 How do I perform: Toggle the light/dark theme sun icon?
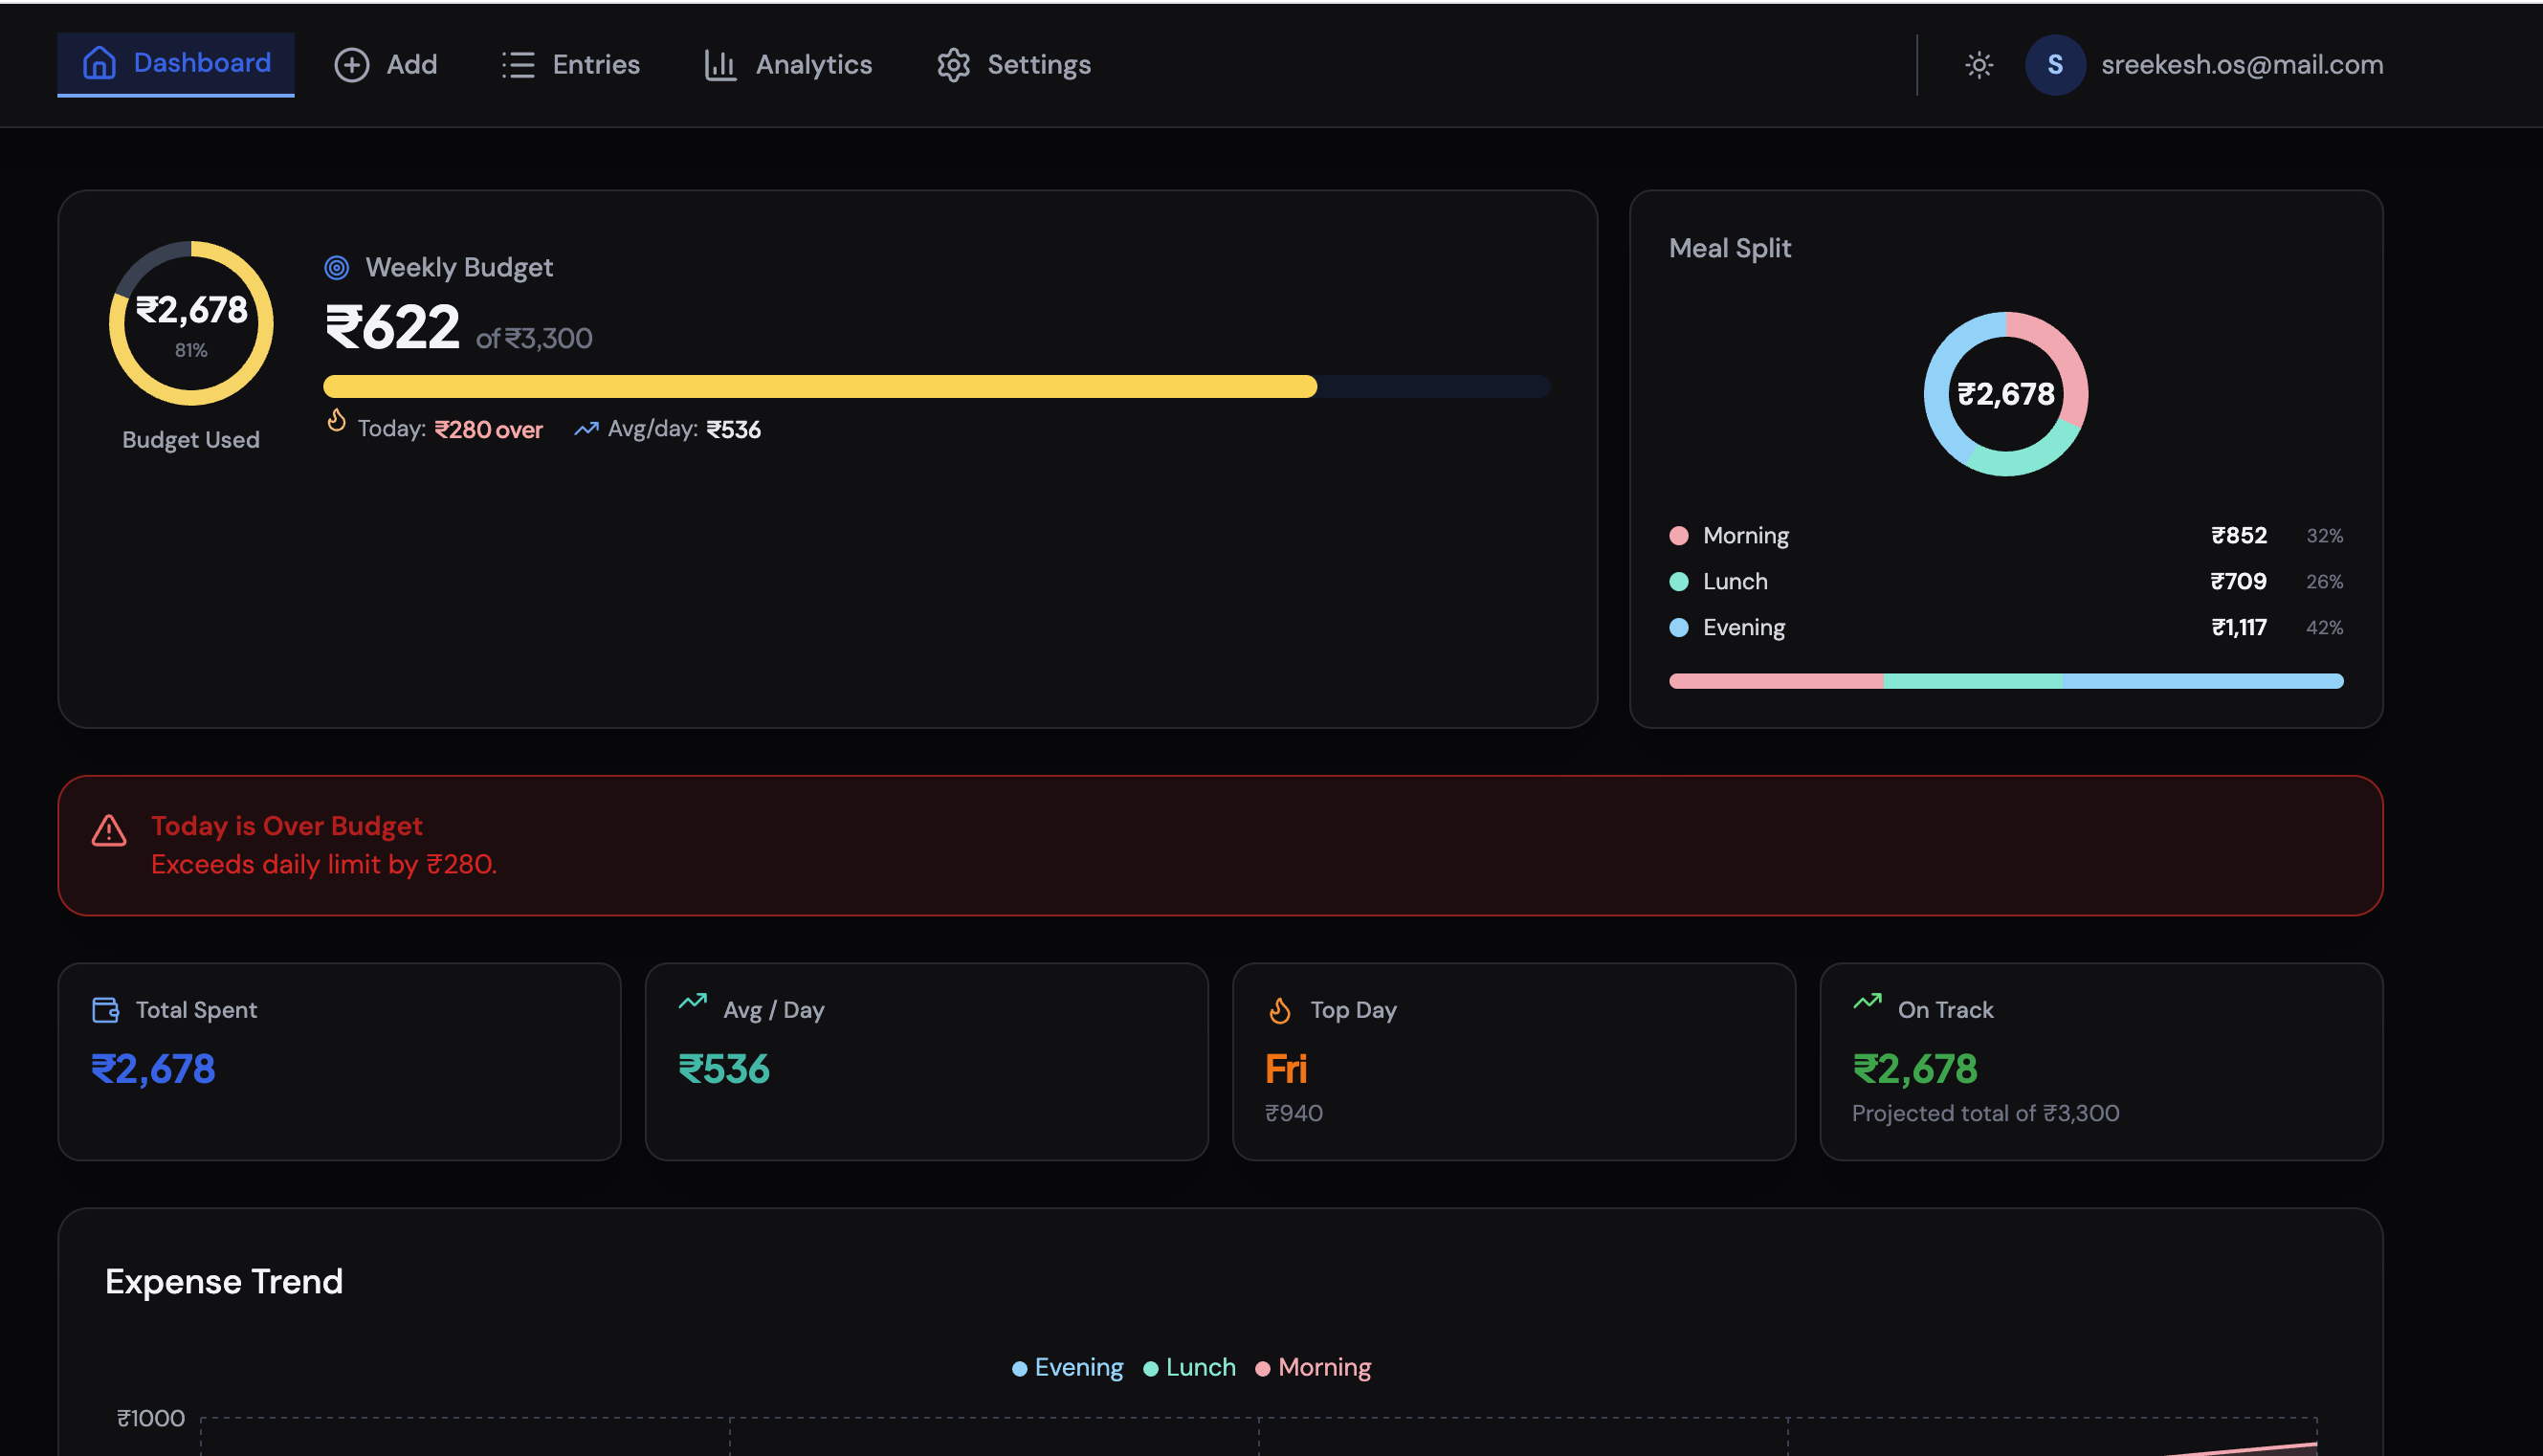(1979, 65)
